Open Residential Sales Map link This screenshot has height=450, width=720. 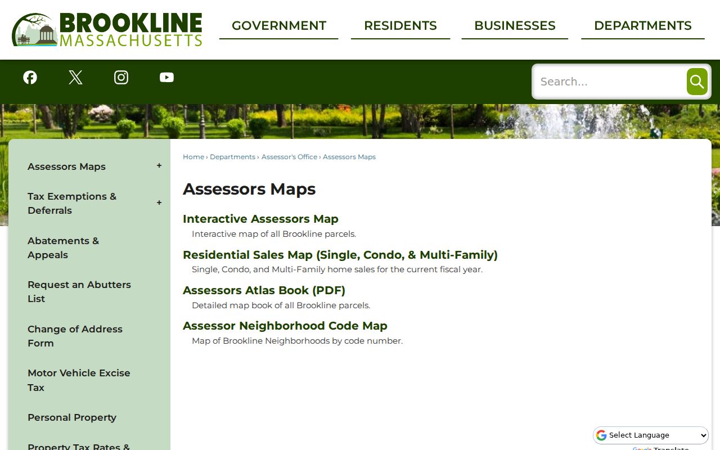coord(340,255)
